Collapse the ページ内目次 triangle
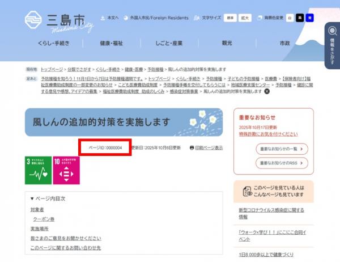Image resolution: width=340 pixels, height=262 pixels. pyautogui.click(x=32, y=198)
